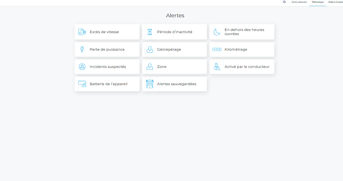Select the Kilométrage alert card

(242, 50)
